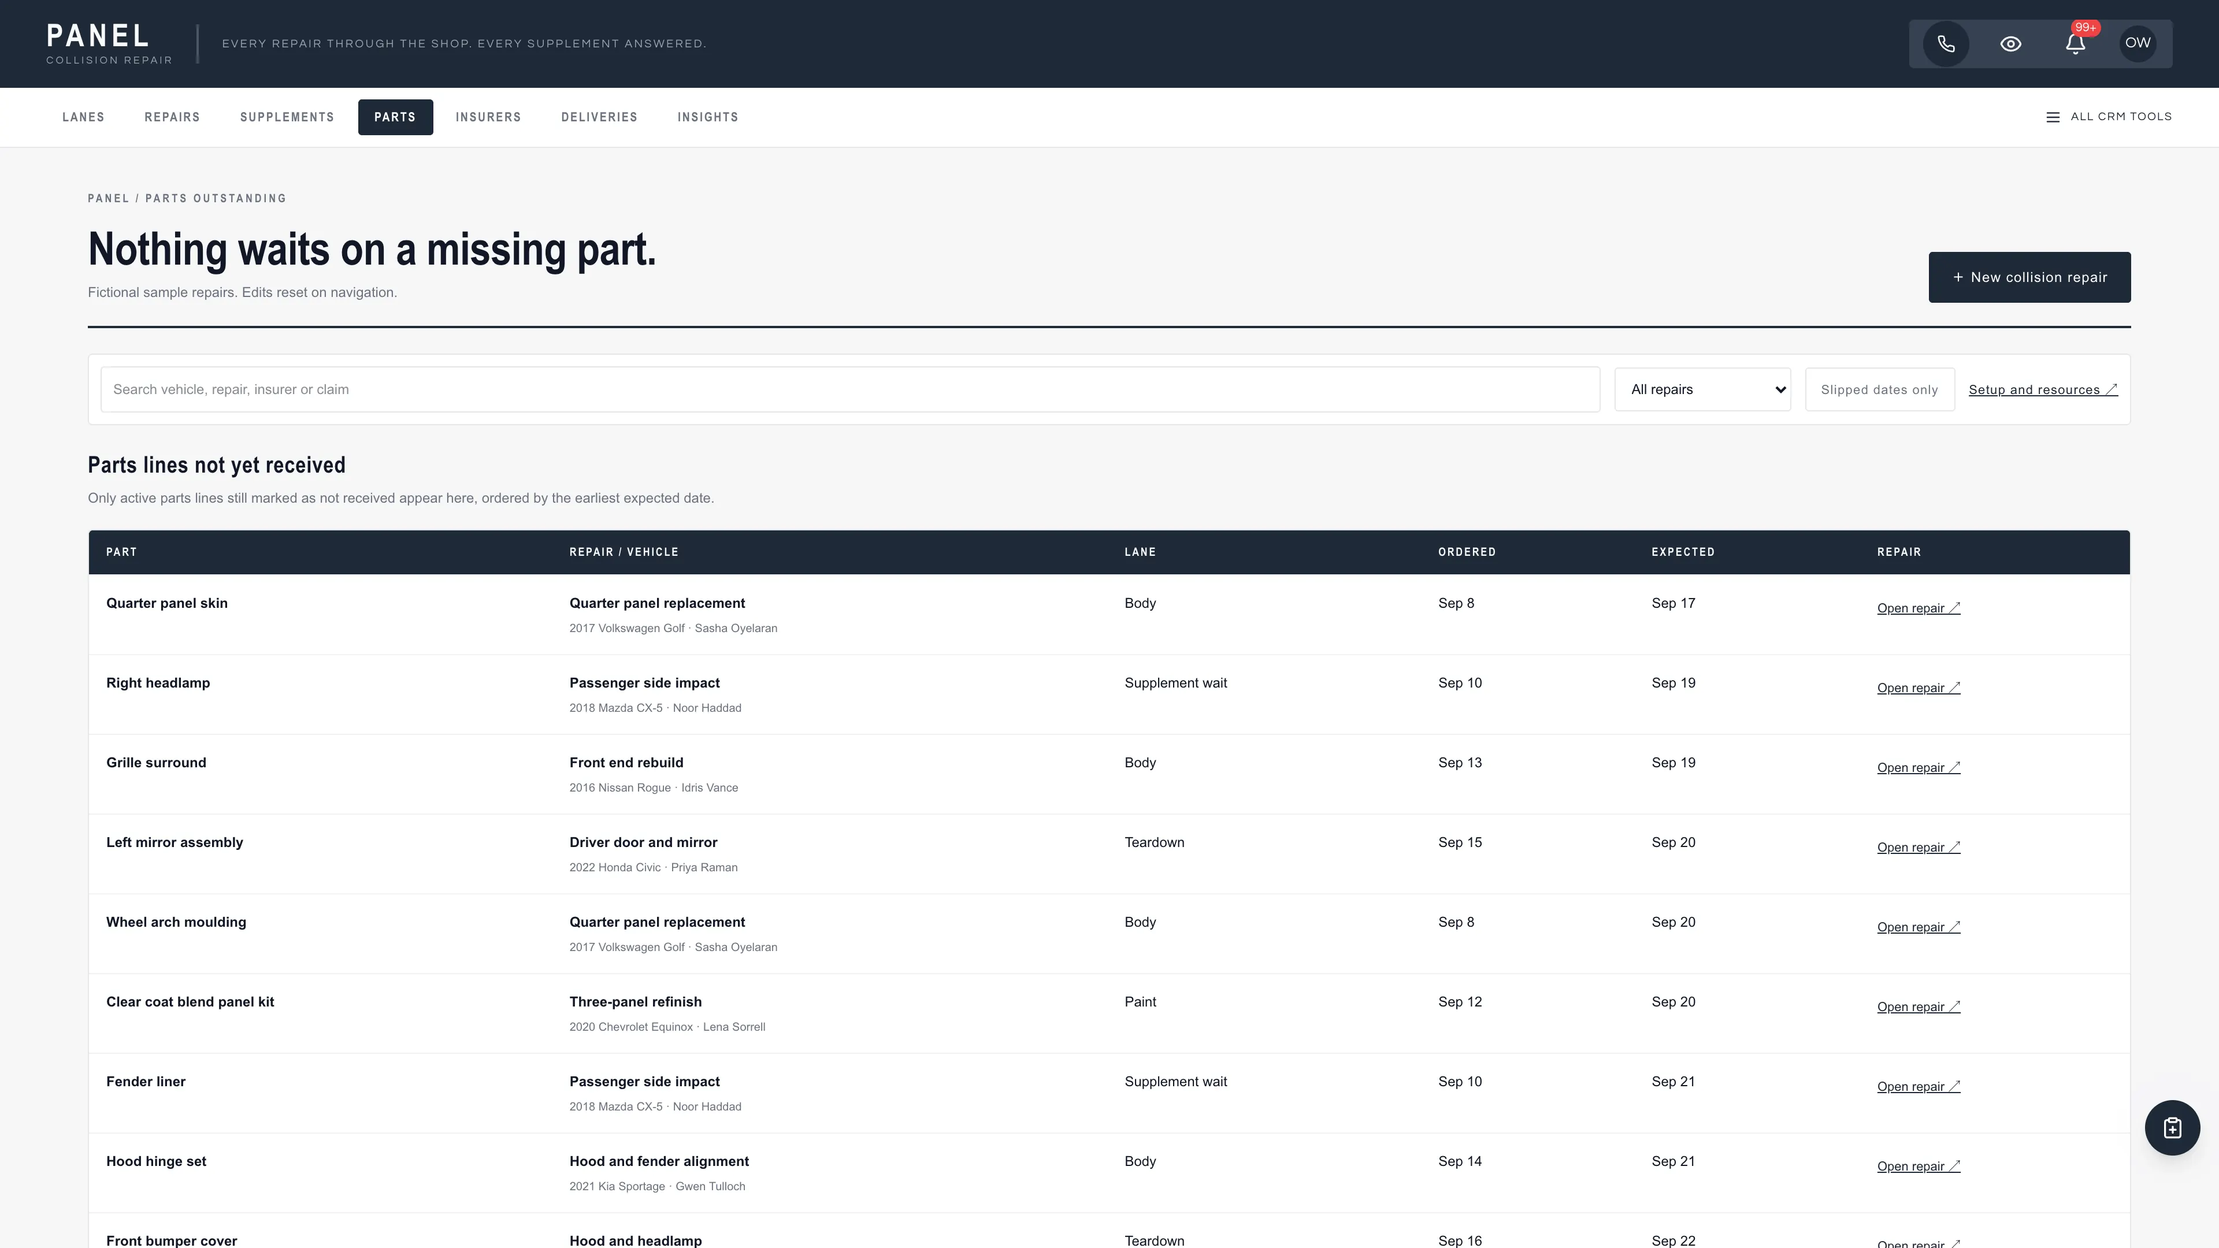Click the floating clipboard add button

(2172, 1127)
